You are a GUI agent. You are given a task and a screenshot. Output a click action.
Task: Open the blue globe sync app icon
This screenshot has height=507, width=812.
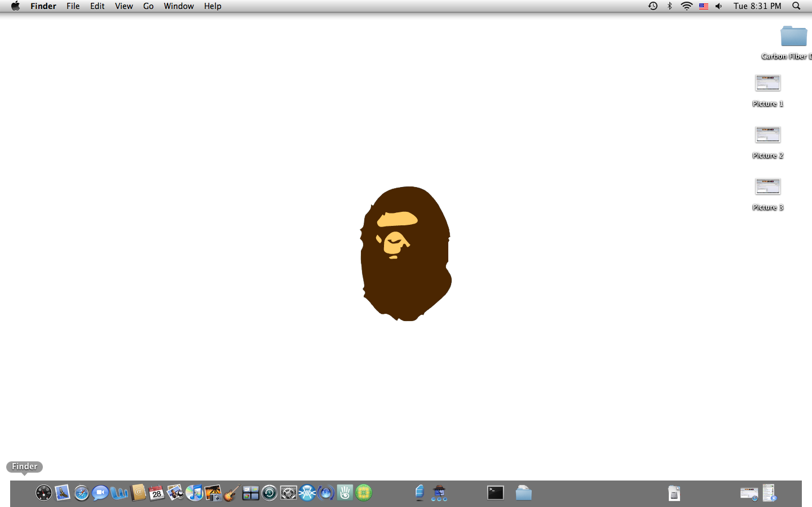326,493
